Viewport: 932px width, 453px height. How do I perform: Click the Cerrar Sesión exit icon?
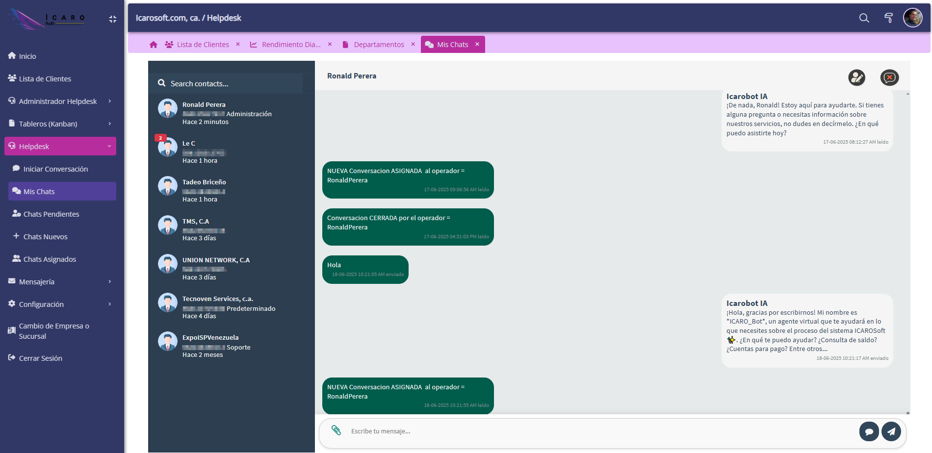pyautogui.click(x=12, y=357)
